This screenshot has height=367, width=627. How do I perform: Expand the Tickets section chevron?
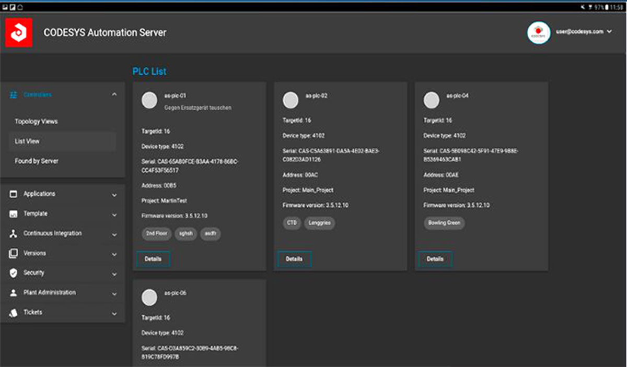tap(114, 314)
